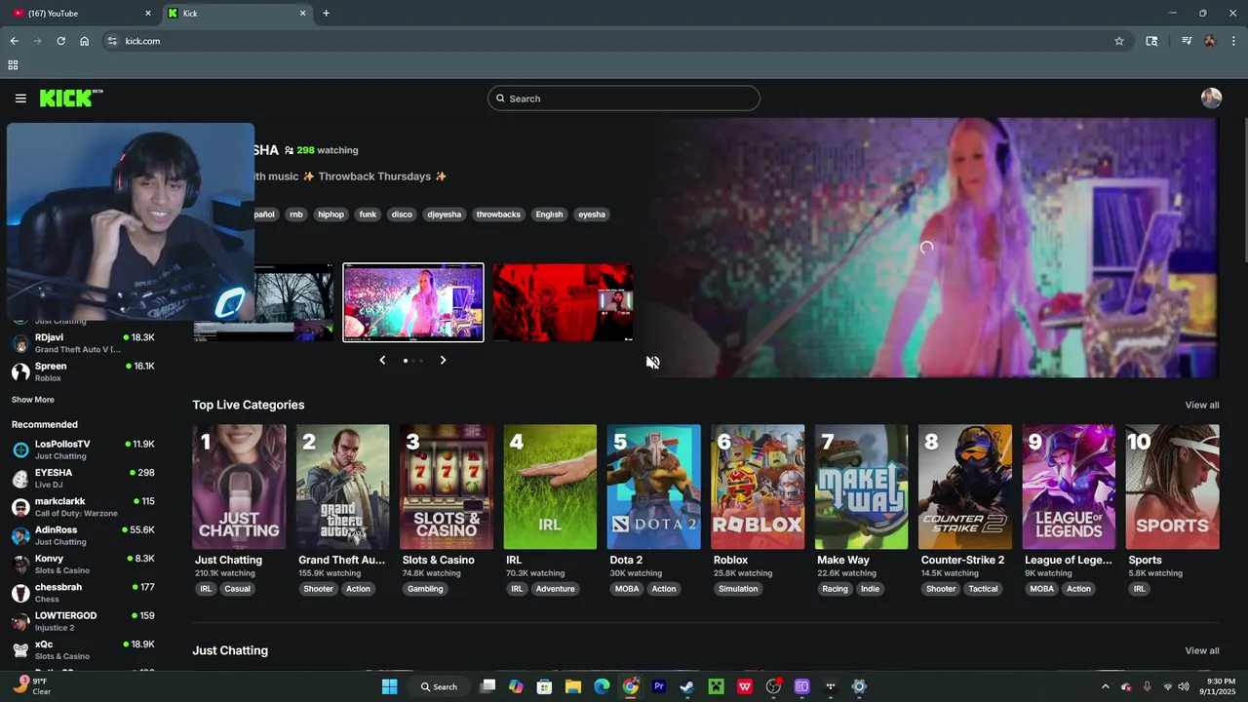
Task: Open the IRL category card
Action: pyautogui.click(x=550, y=487)
